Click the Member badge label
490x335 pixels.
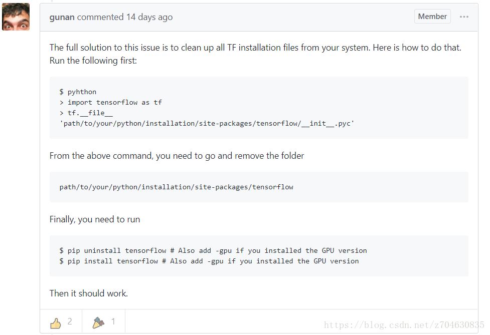[432, 17]
